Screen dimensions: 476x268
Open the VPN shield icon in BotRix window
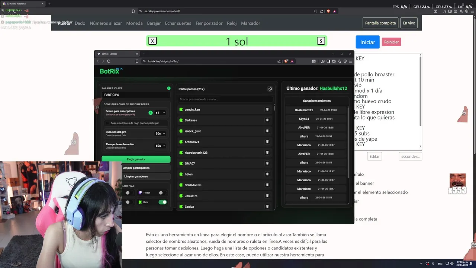(x=345, y=61)
